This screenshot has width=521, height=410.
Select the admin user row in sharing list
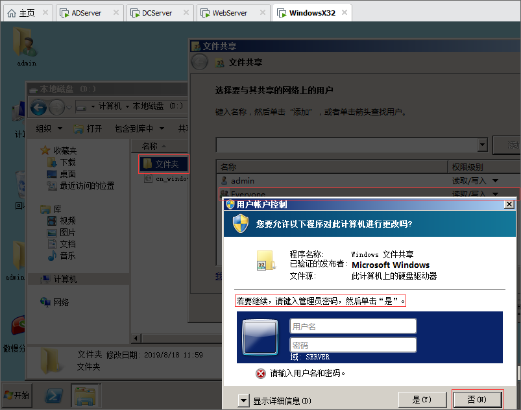click(x=368, y=181)
